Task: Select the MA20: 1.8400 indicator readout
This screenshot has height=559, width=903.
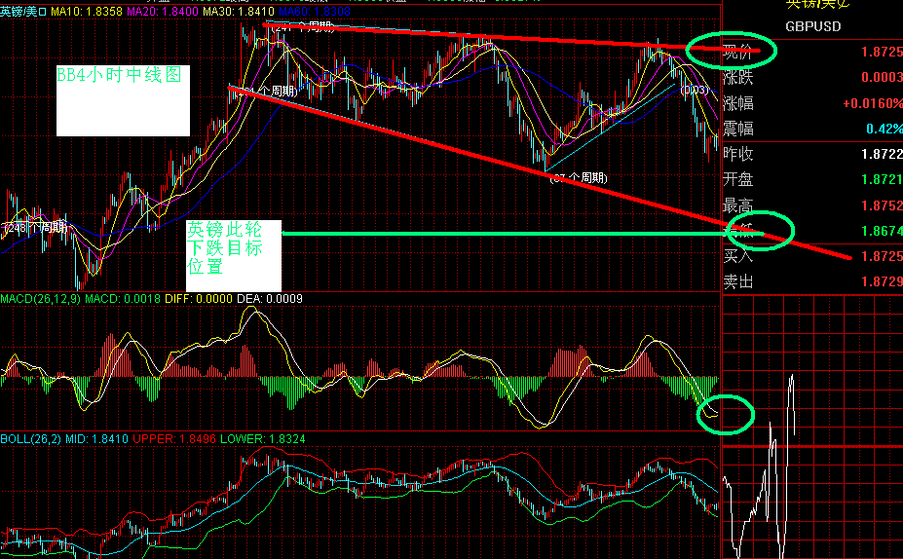Action: coord(163,12)
